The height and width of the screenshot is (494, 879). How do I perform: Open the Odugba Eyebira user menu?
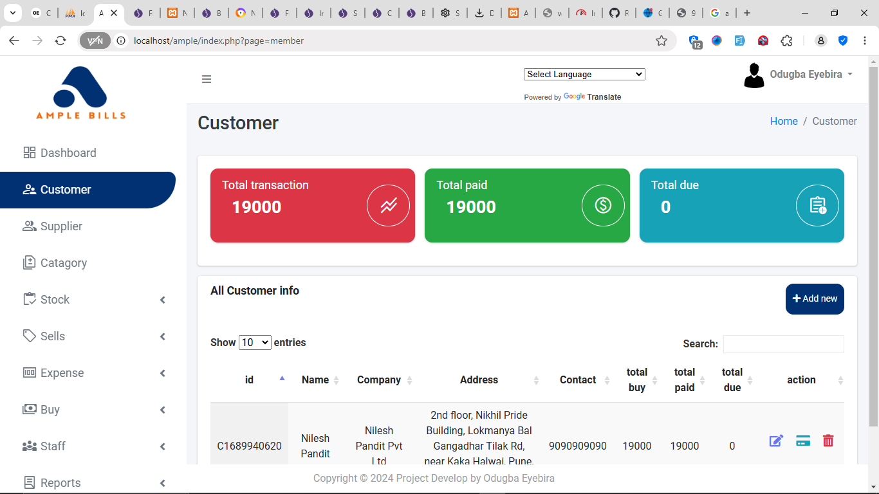coord(799,75)
